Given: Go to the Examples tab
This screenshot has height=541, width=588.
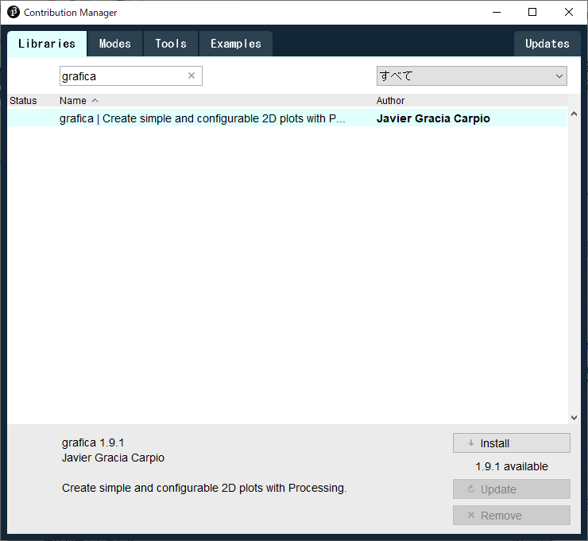Looking at the screenshot, I should 235,44.
